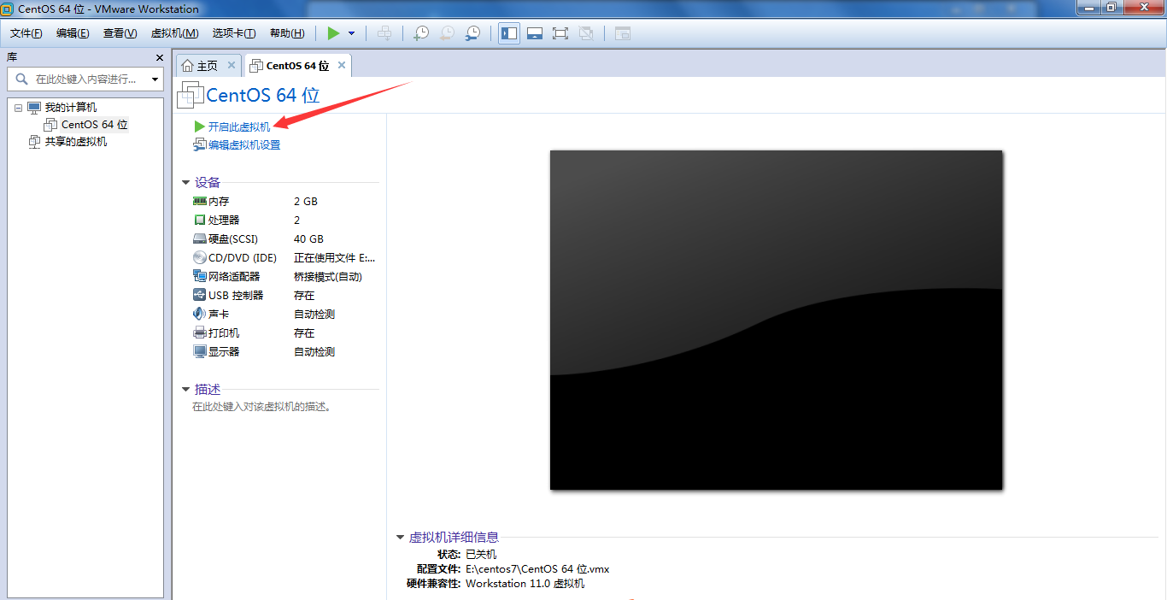Click the library search input field
The image size is (1167, 600).
tap(85, 79)
